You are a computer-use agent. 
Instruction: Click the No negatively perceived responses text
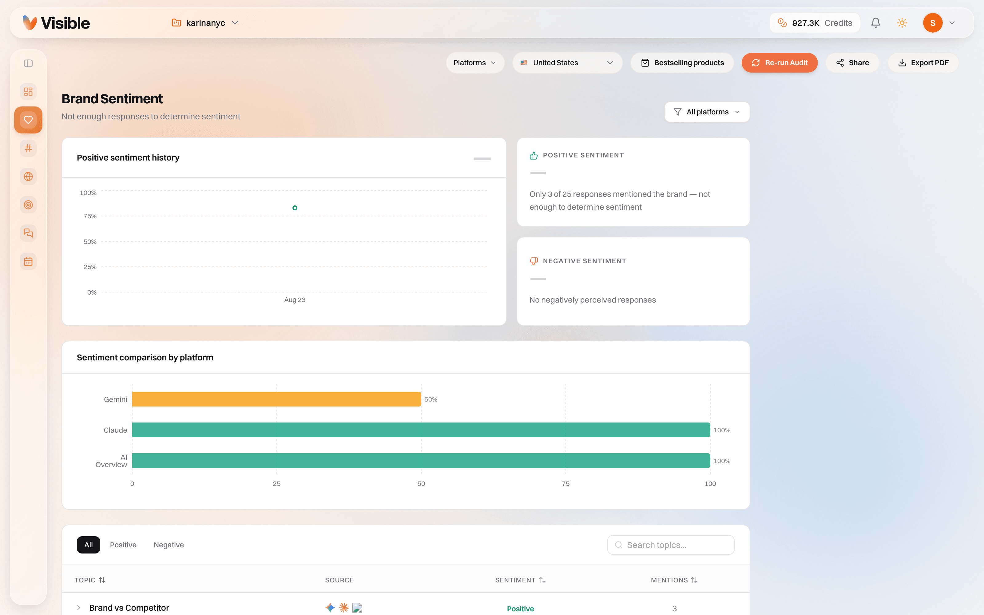click(593, 300)
